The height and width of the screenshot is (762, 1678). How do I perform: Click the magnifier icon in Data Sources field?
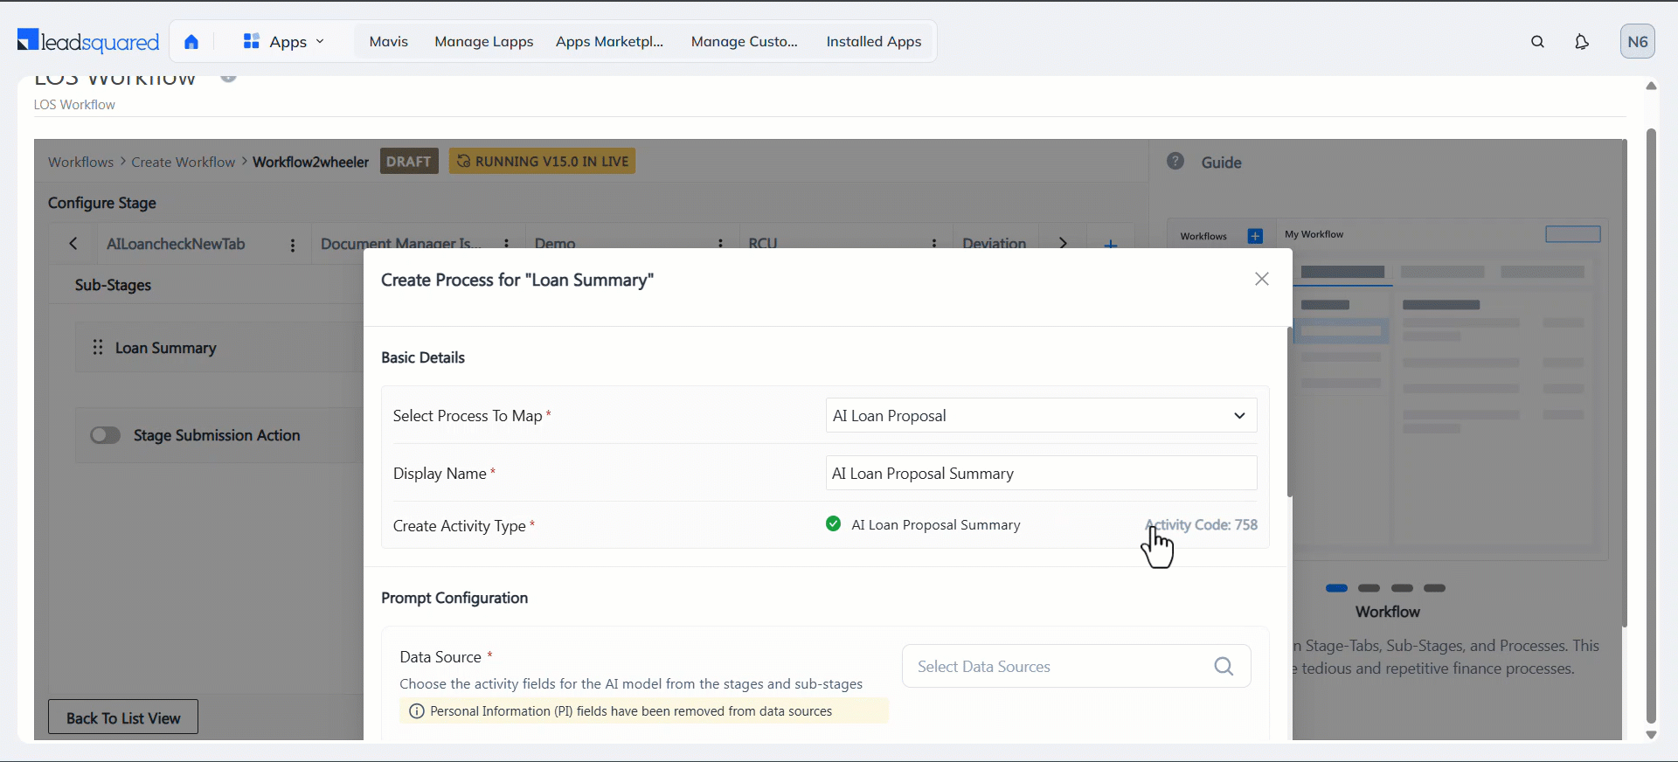pyautogui.click(x=1224, y=666)
